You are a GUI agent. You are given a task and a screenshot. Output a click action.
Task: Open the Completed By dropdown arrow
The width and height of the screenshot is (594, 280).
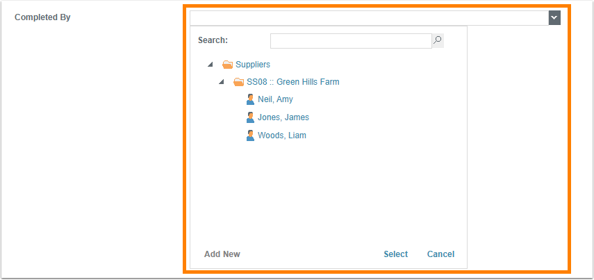tap(554, 18)
